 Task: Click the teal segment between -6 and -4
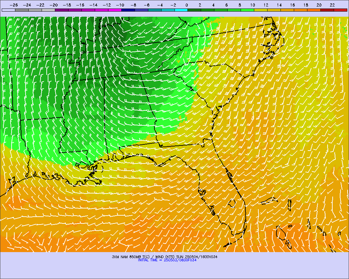click(155, 10)
